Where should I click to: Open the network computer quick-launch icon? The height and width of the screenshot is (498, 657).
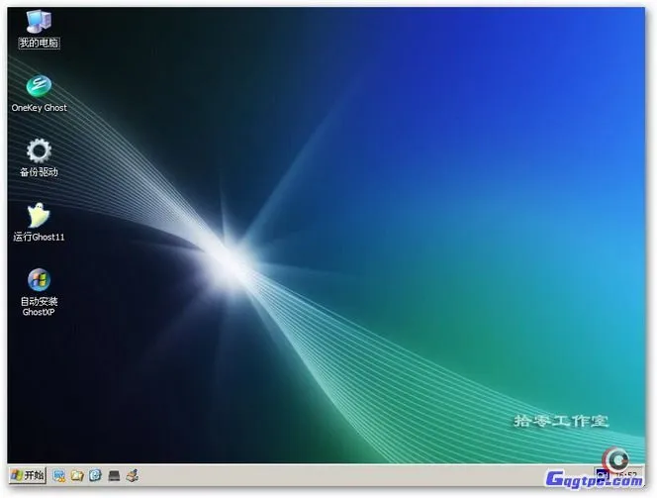click(59, 475)
